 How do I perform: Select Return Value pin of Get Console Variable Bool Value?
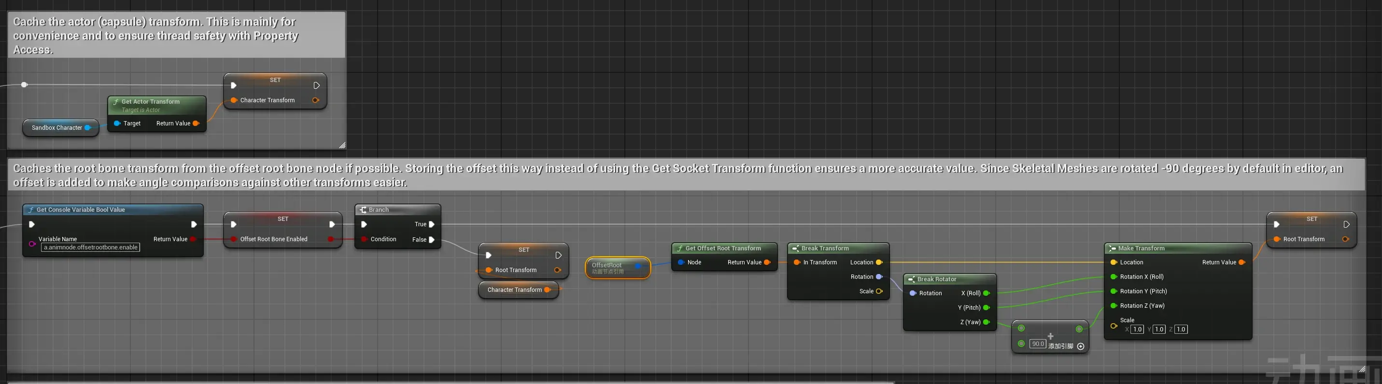click(193, 239)
